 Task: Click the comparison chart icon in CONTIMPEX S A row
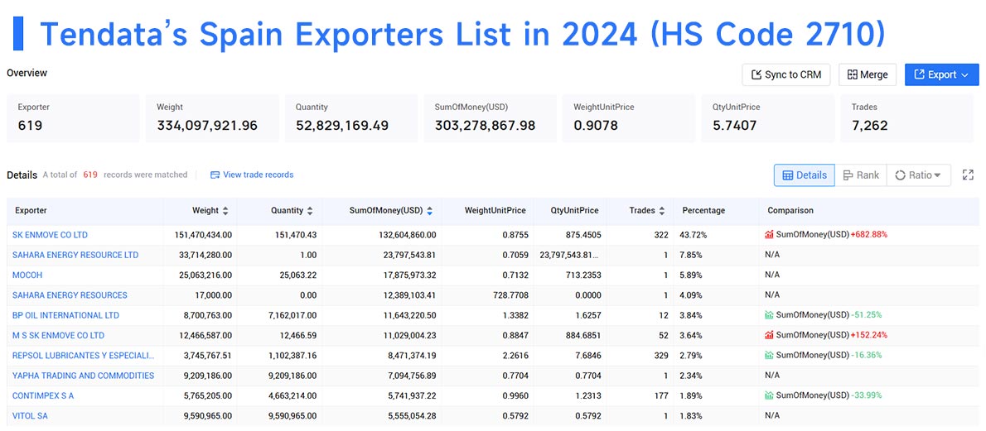point(769,395)
